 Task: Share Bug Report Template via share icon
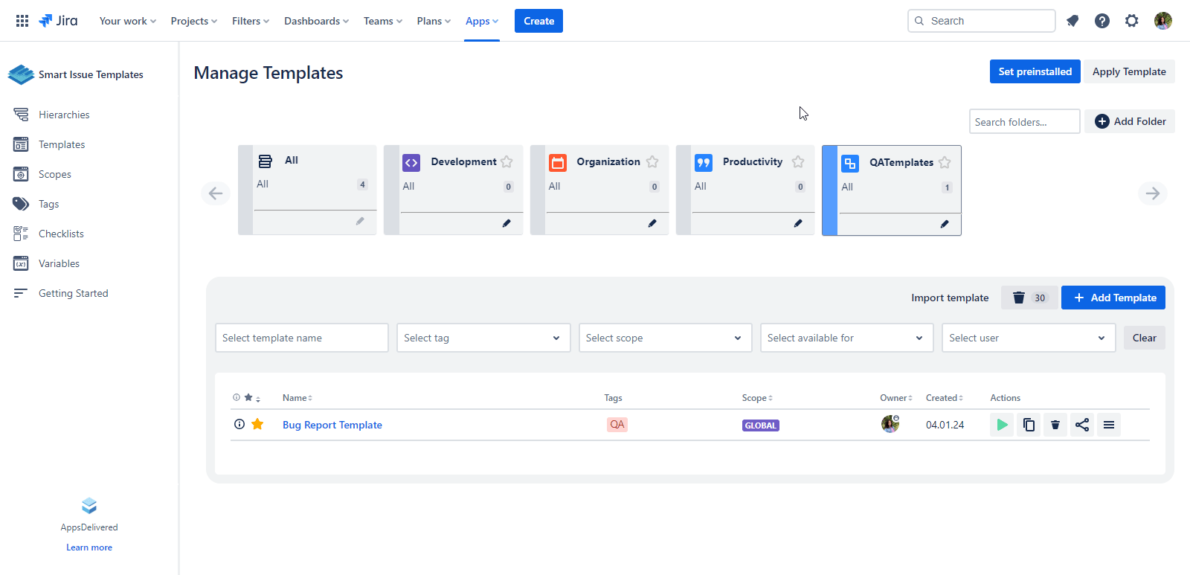(1082, 425)
